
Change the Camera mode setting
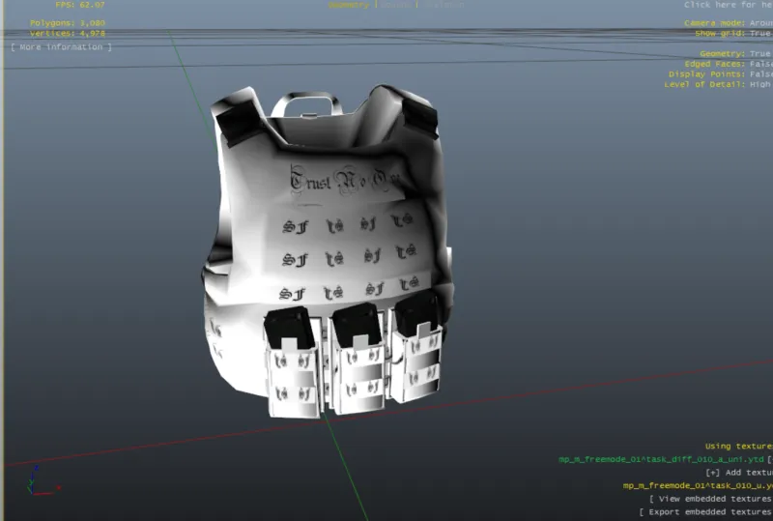729,23
